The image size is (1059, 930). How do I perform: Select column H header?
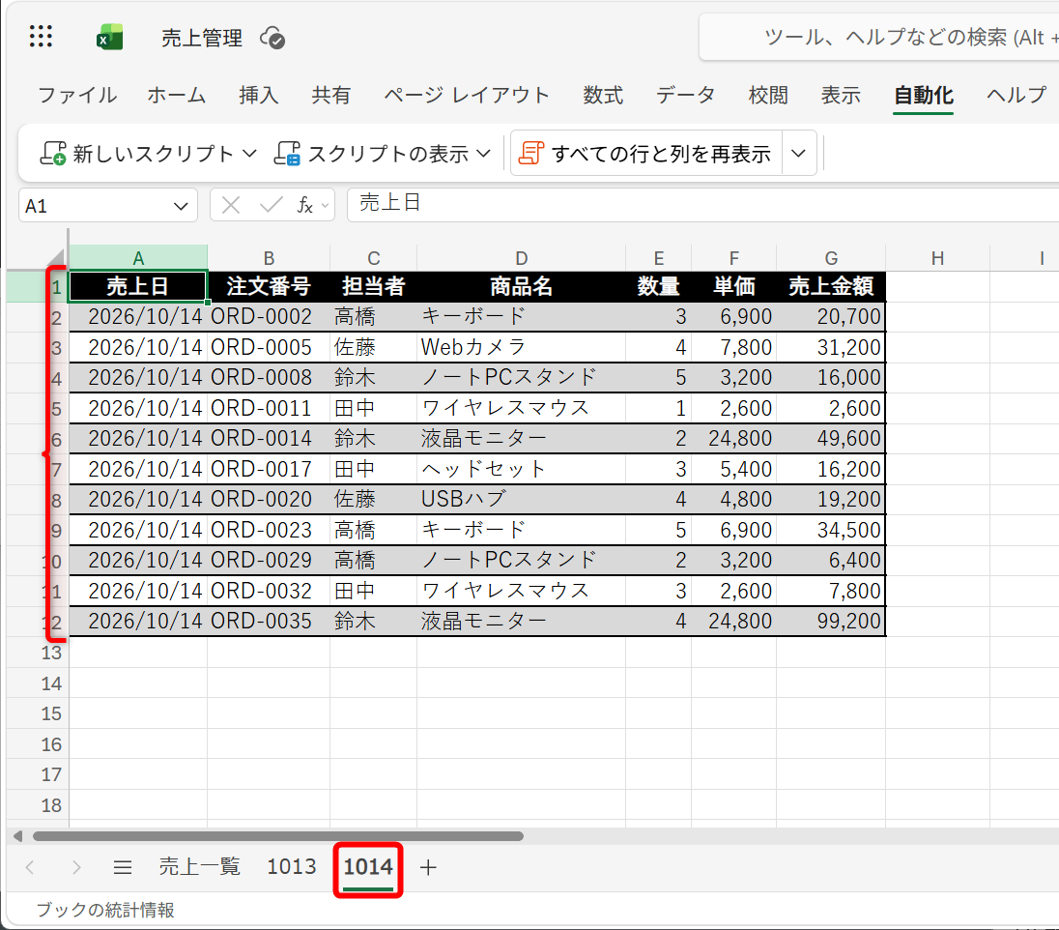(937, 258)
